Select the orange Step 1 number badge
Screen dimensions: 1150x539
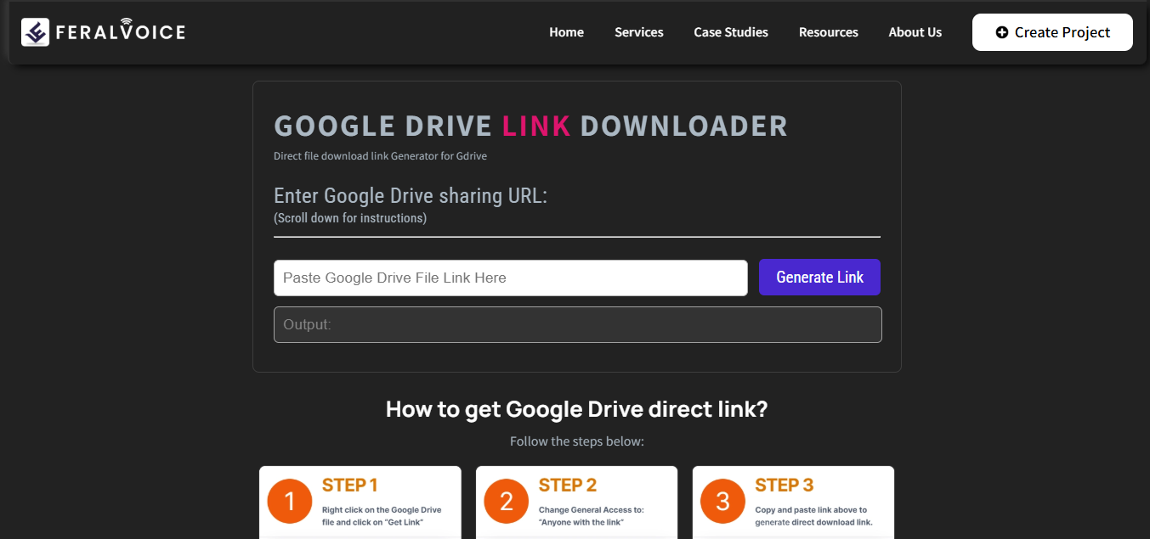click(290, 501)
